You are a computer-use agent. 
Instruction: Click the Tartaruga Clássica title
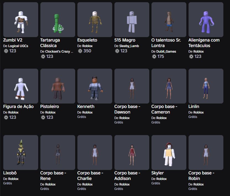tap(50, 43)
